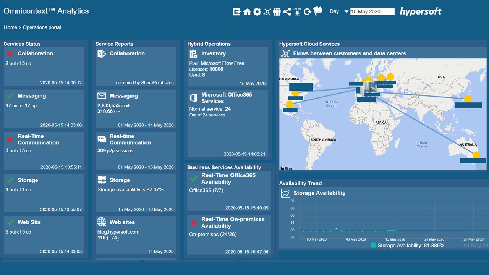The image size is (489, 275).
Task: Click the share icon in toolbar
Action: (x=287, y=12)
